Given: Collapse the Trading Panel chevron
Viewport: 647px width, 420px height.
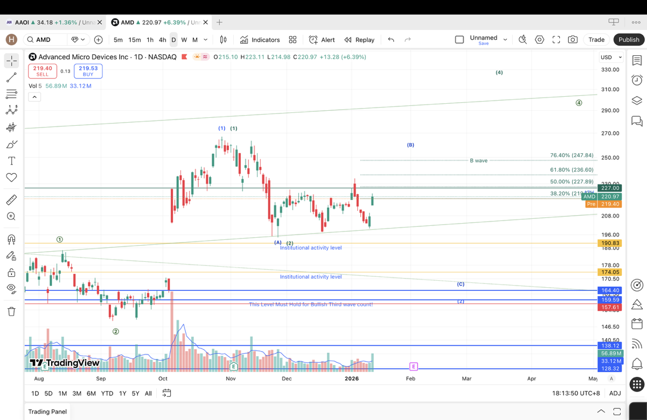Looking at the screenshot, I should click(x=601, y=411).
